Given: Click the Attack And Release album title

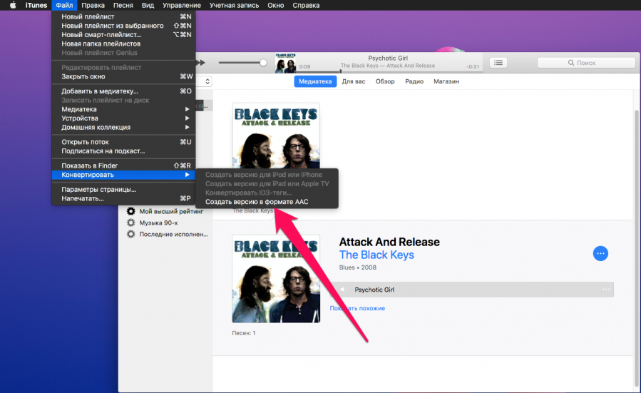Looking at the screenshot, I should pos(389,242).
